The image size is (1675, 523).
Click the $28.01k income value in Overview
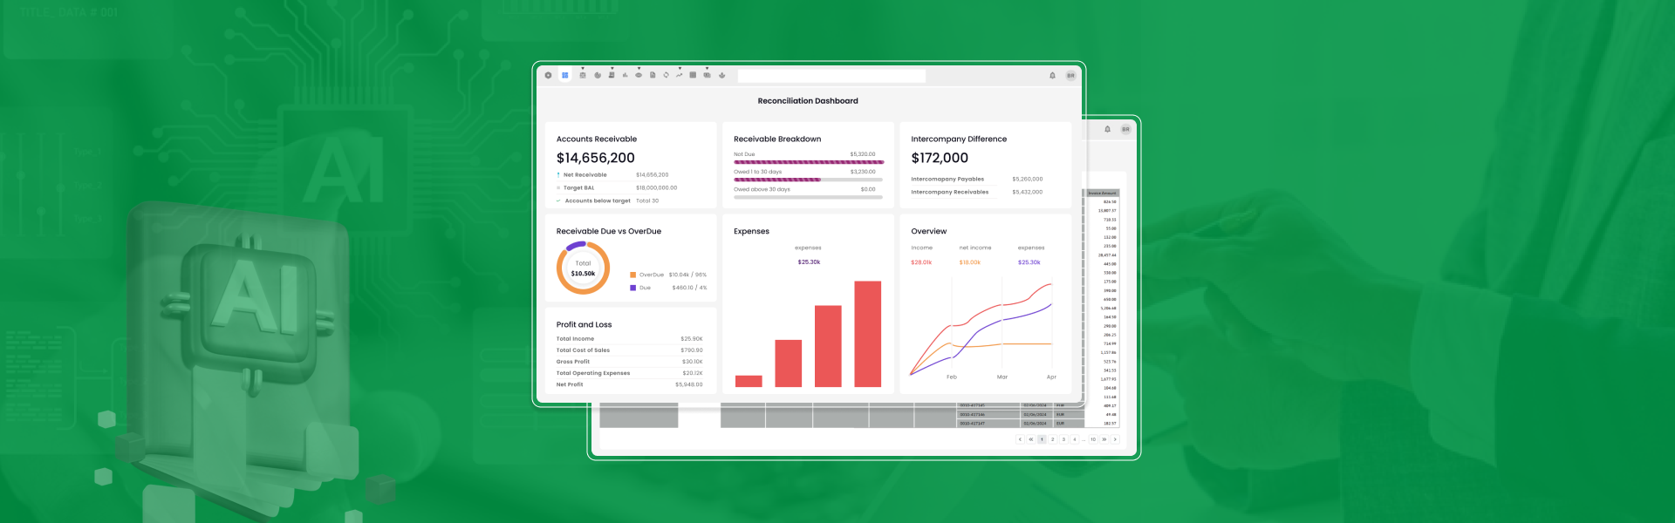pyautogui.click(x=921, y=262)
